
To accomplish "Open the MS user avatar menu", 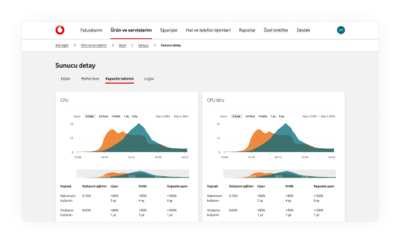I will (341, 30).
